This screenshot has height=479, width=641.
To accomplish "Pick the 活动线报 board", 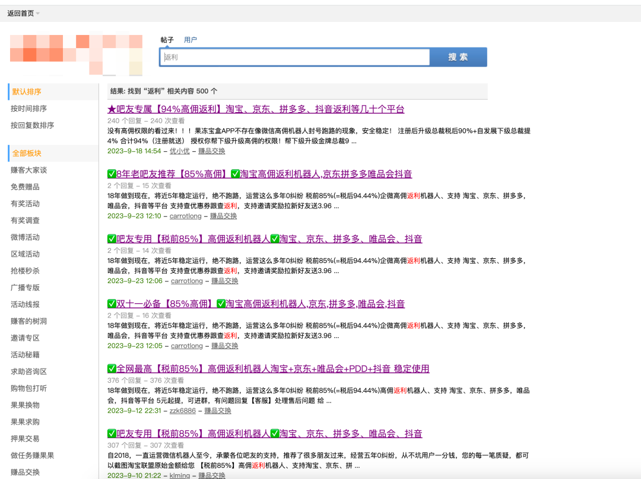I will click(x=26, y=304).
